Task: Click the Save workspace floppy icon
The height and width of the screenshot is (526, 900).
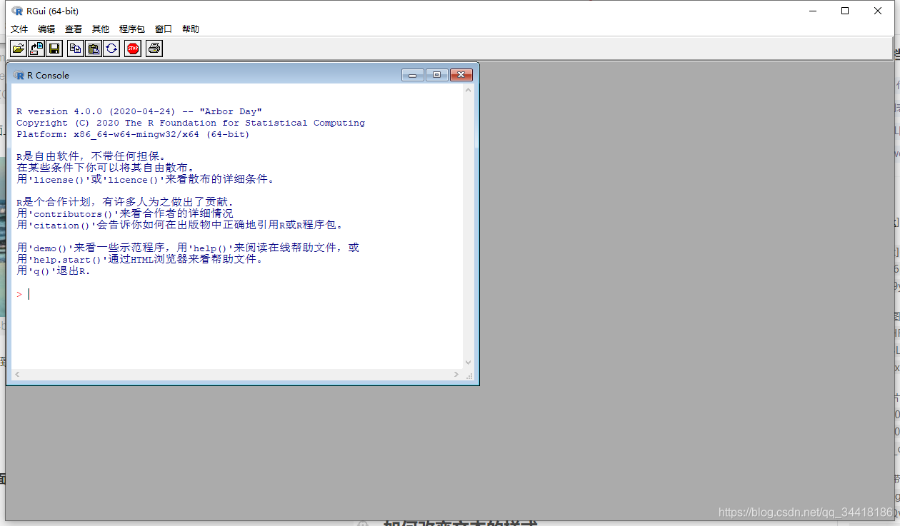Action: pyautogui.click(x=55, y=49)
